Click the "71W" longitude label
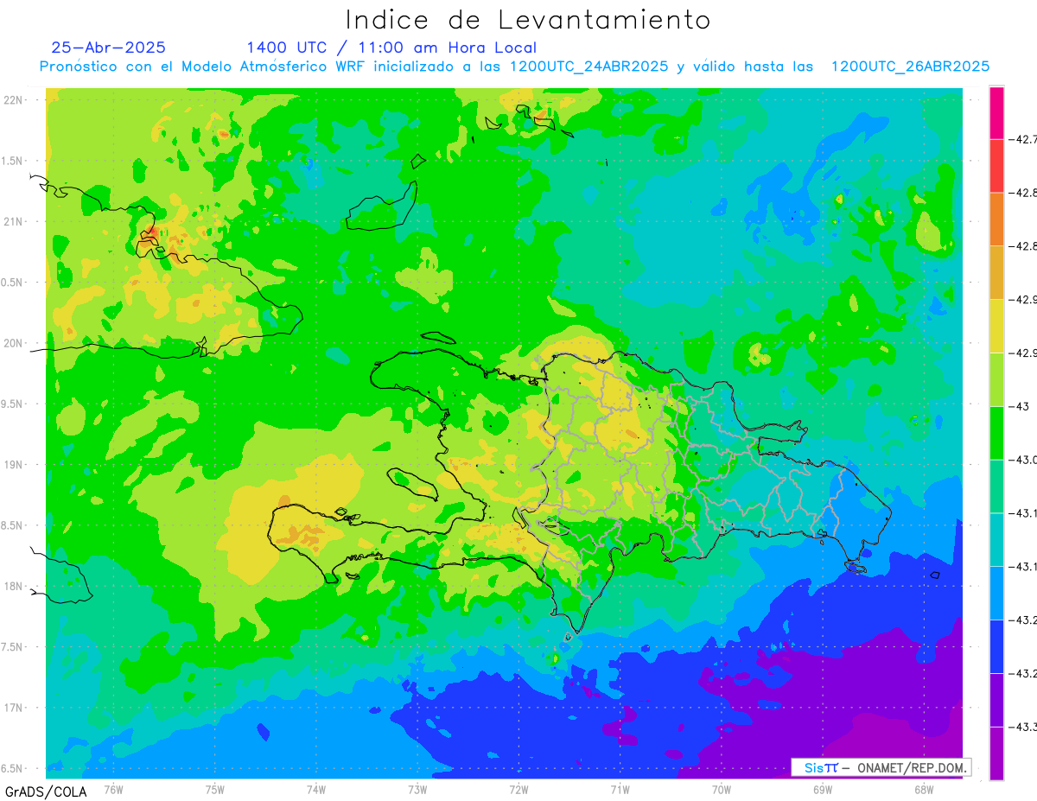Screen dimensions: 1037x801 (620, 789)
